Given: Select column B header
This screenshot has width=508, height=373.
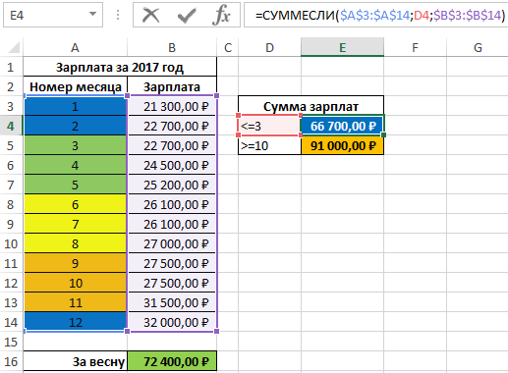Looking at the screenshot, I should pos(172,48).
